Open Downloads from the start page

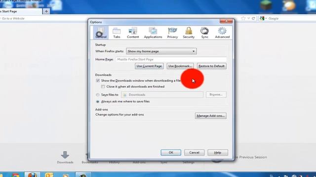65,157
